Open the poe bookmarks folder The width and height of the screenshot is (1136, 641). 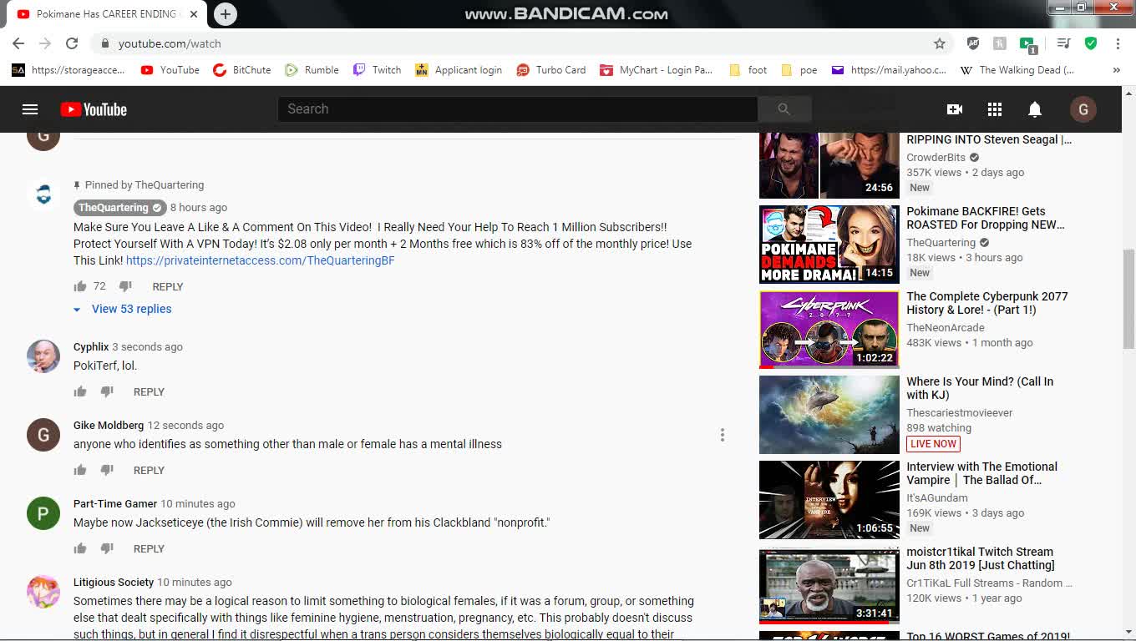click(x=799, y=70)
